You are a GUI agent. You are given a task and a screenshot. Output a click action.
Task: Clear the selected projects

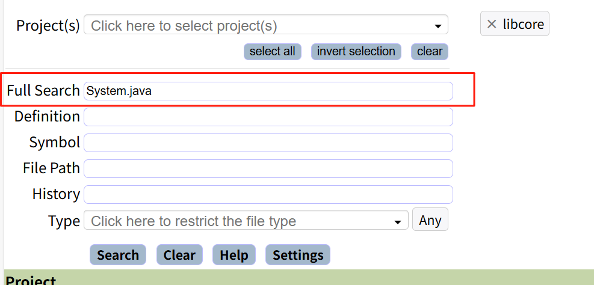tap(429, 52)
